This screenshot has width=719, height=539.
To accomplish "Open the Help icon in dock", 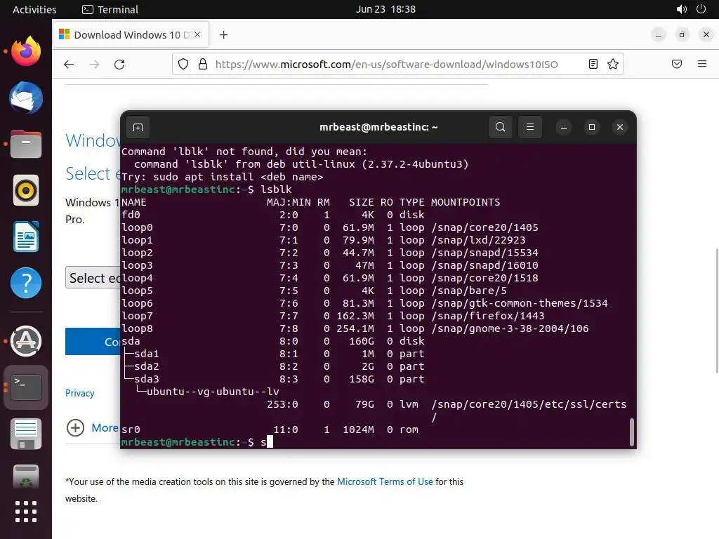I will coord(26,283).
